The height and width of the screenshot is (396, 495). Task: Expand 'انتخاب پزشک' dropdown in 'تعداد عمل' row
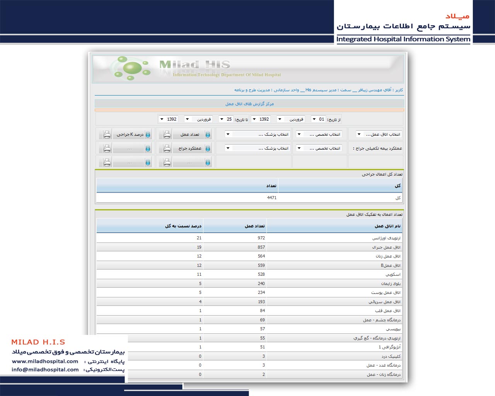tap(258, 134)
